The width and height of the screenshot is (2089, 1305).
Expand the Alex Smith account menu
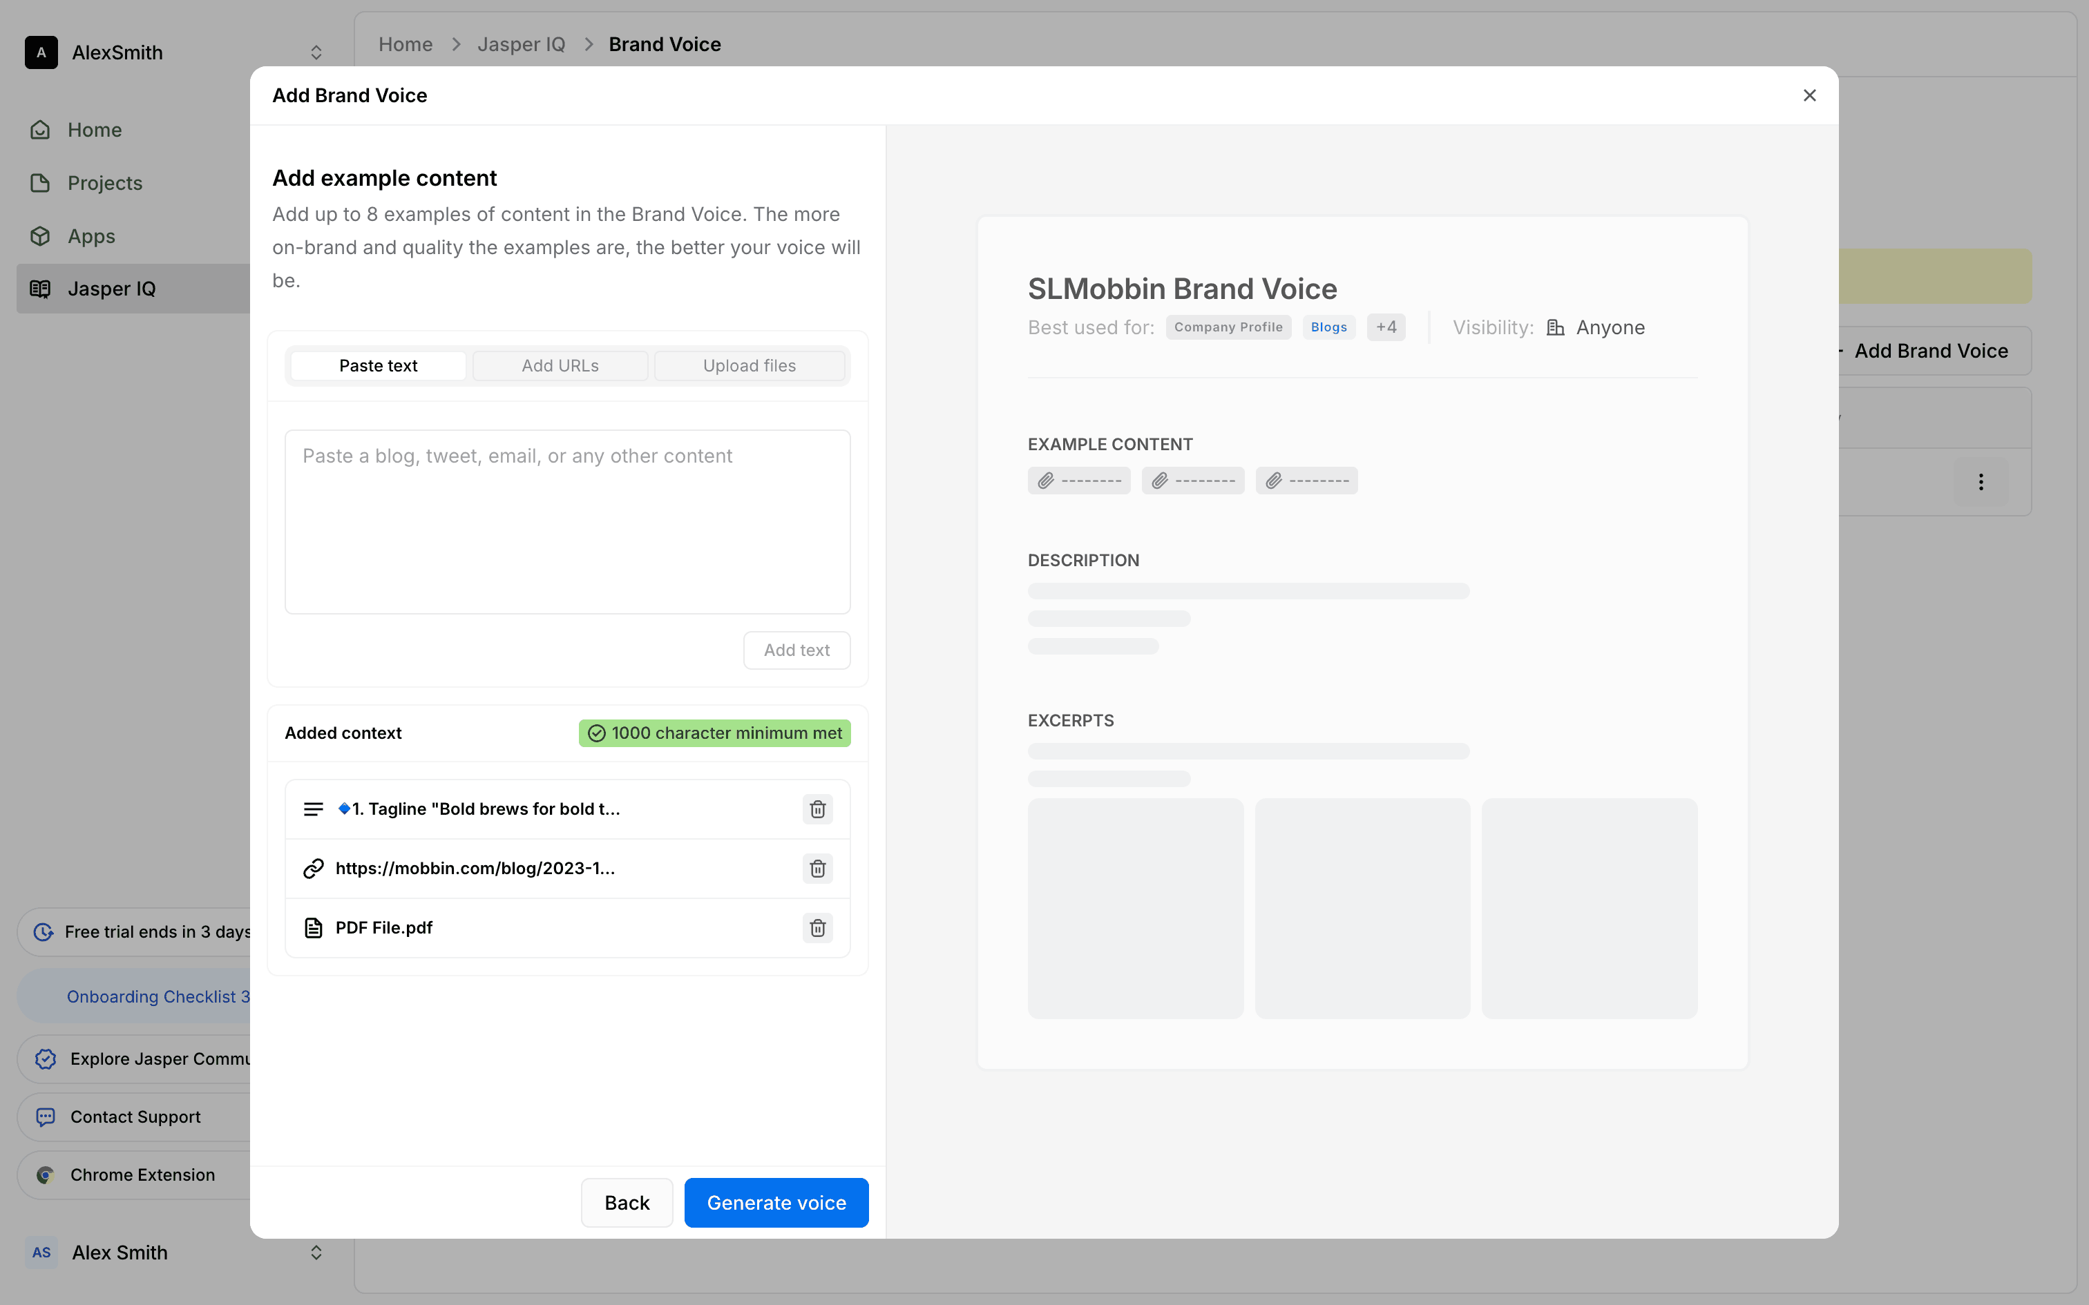316,1253
